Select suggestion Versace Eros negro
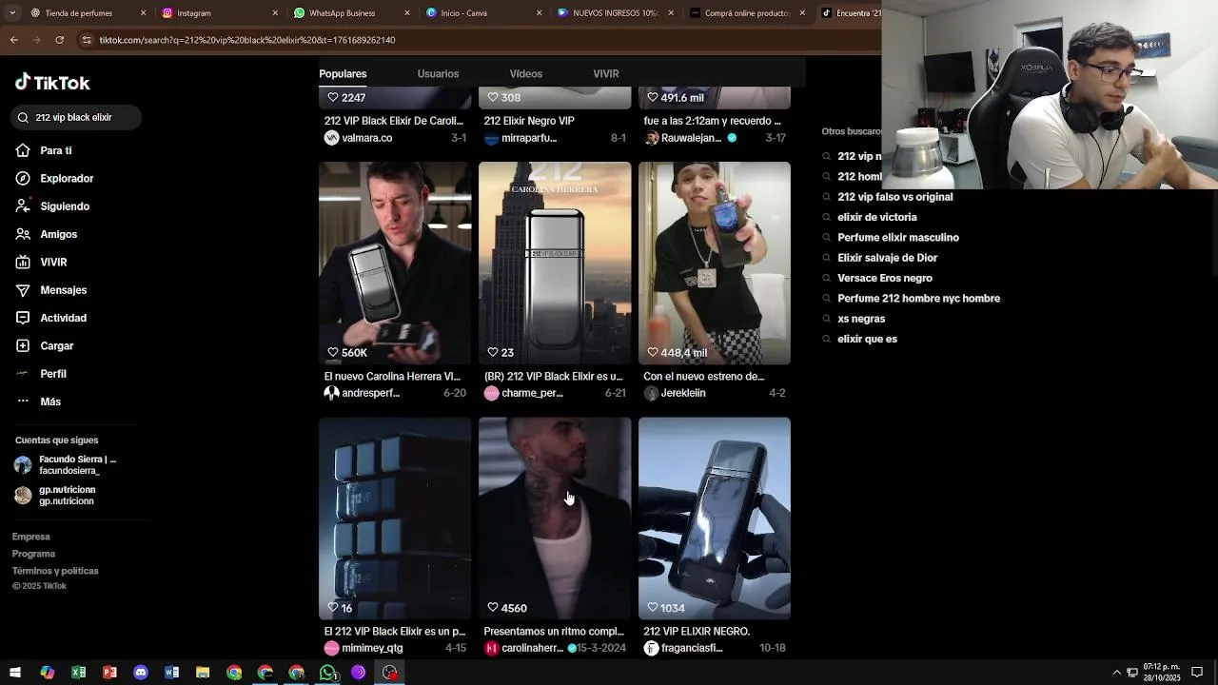The width and height of the screenshot is (1218, 685). (x=884, y=278)
